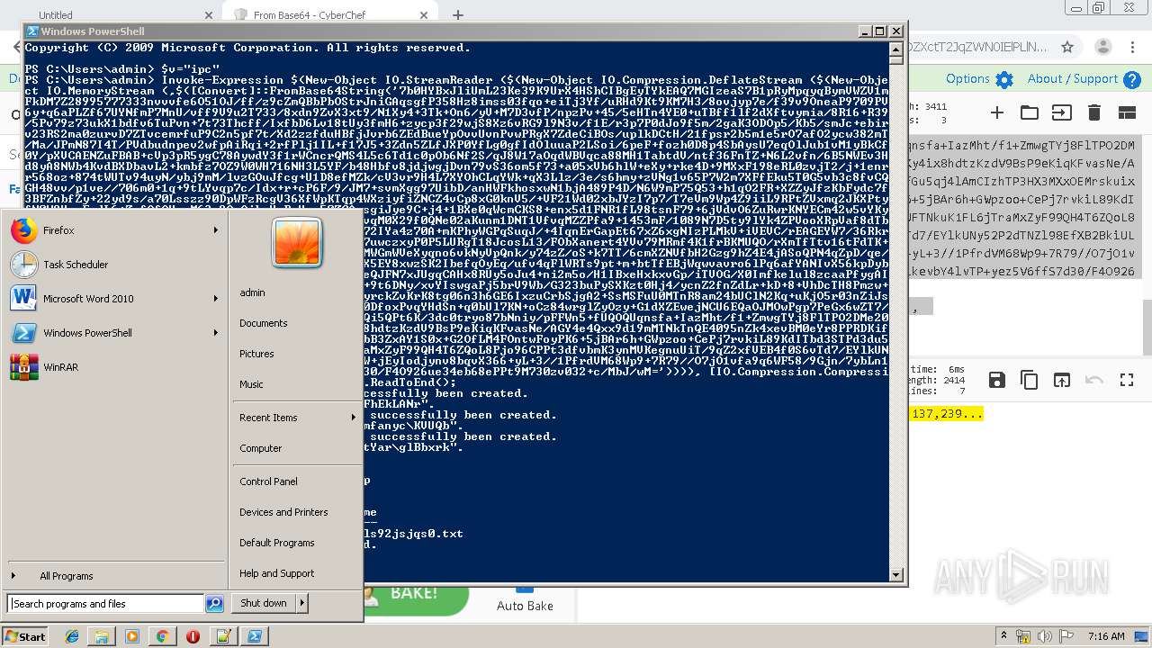The width and height of the screenshot is (1152, 648).
Task: Maximise the CyberChef output pane
Action: pyautogui.click(x=1127, y=380)
